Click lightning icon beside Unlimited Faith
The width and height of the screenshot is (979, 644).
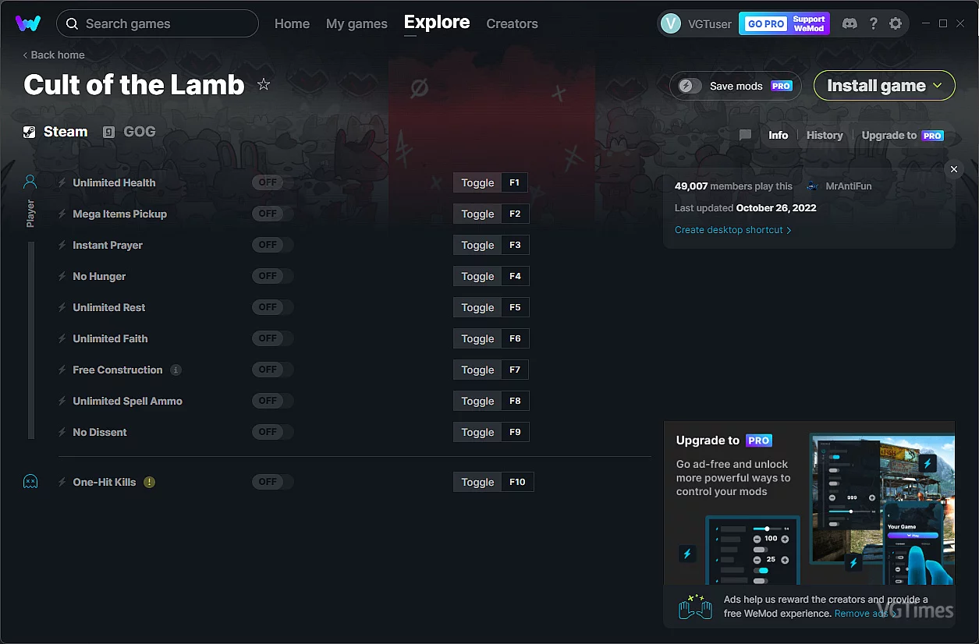click(x=62, y=338)
